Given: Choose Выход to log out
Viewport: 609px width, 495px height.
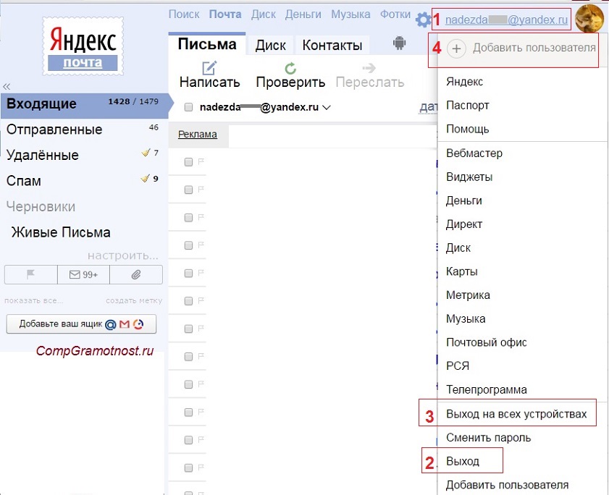Looking at the screenshot, I should (x=463, y=462).
